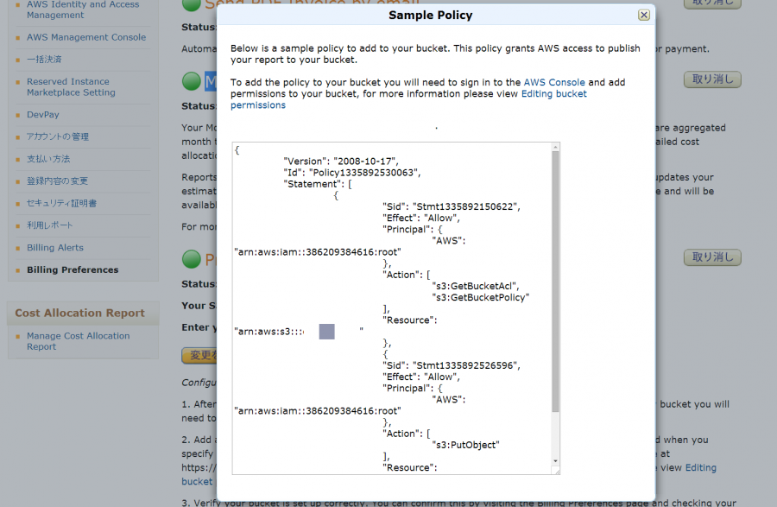777x507 pixels.
Task: Click the 支払い方法 sidebar link
Action: [x=48, y=159]
